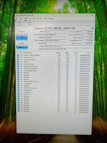The width and height of the screenshot is (107, 143).
Task: Click status icon for Power Cycle Count
Action: (x=18, y=60)
